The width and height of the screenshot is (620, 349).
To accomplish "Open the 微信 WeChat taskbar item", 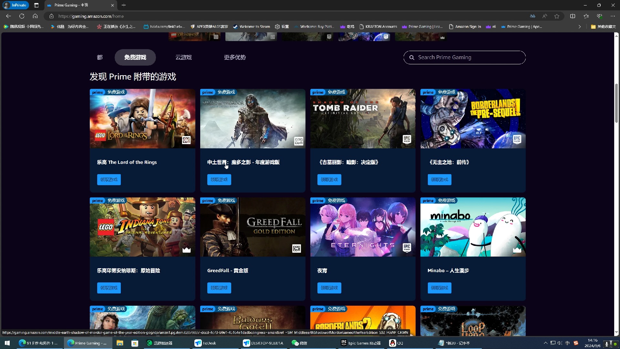I will click(299, 343).
